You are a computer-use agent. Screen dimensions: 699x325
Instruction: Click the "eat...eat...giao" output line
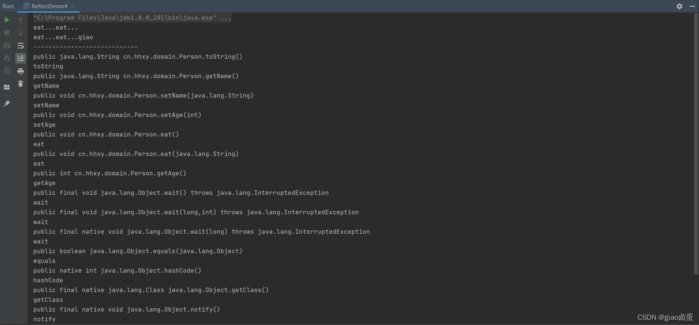(x=63, y=37)
